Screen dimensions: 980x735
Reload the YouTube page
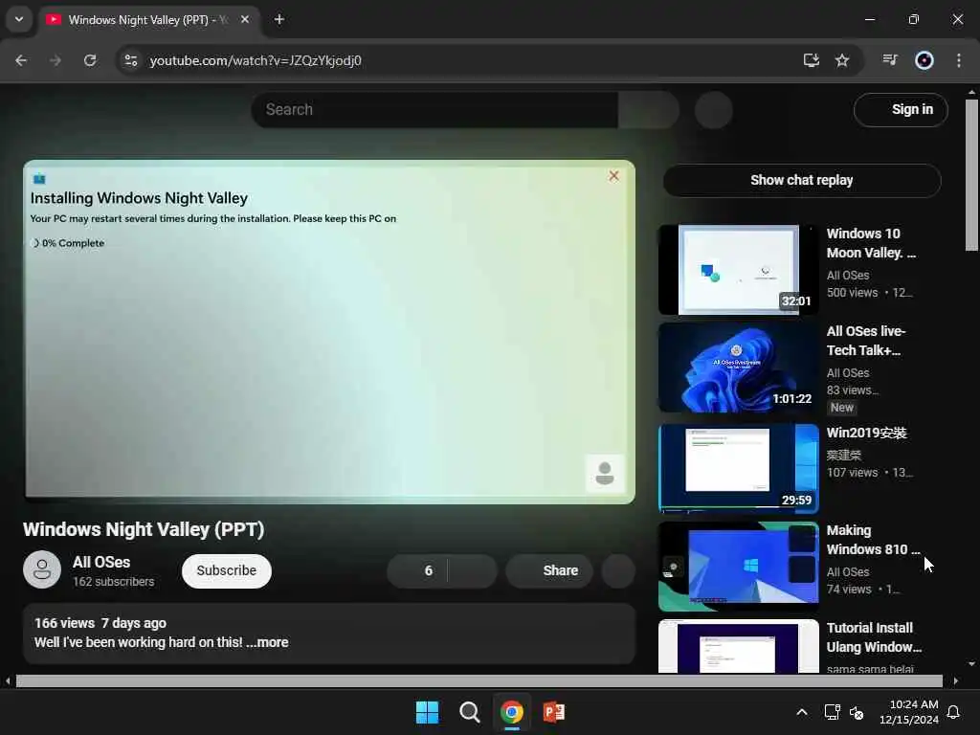click(x=90, y=60)
